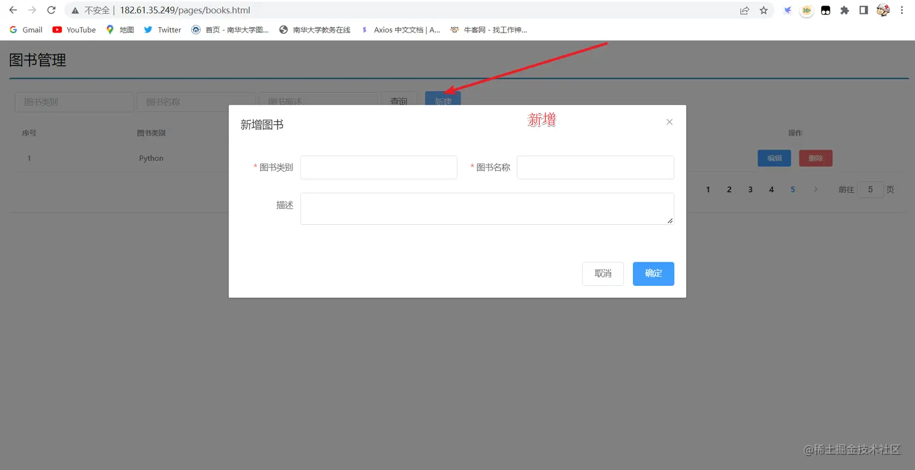
Task: Click the not-secure warning icon
Action: click(75, 10)
